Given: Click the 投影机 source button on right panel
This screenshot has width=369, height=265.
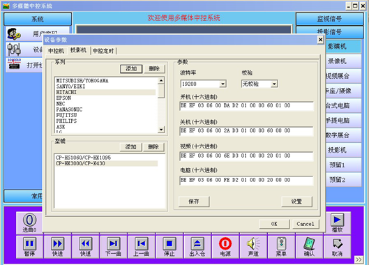Looking at the screenshot, I should (x=343, y=150).
